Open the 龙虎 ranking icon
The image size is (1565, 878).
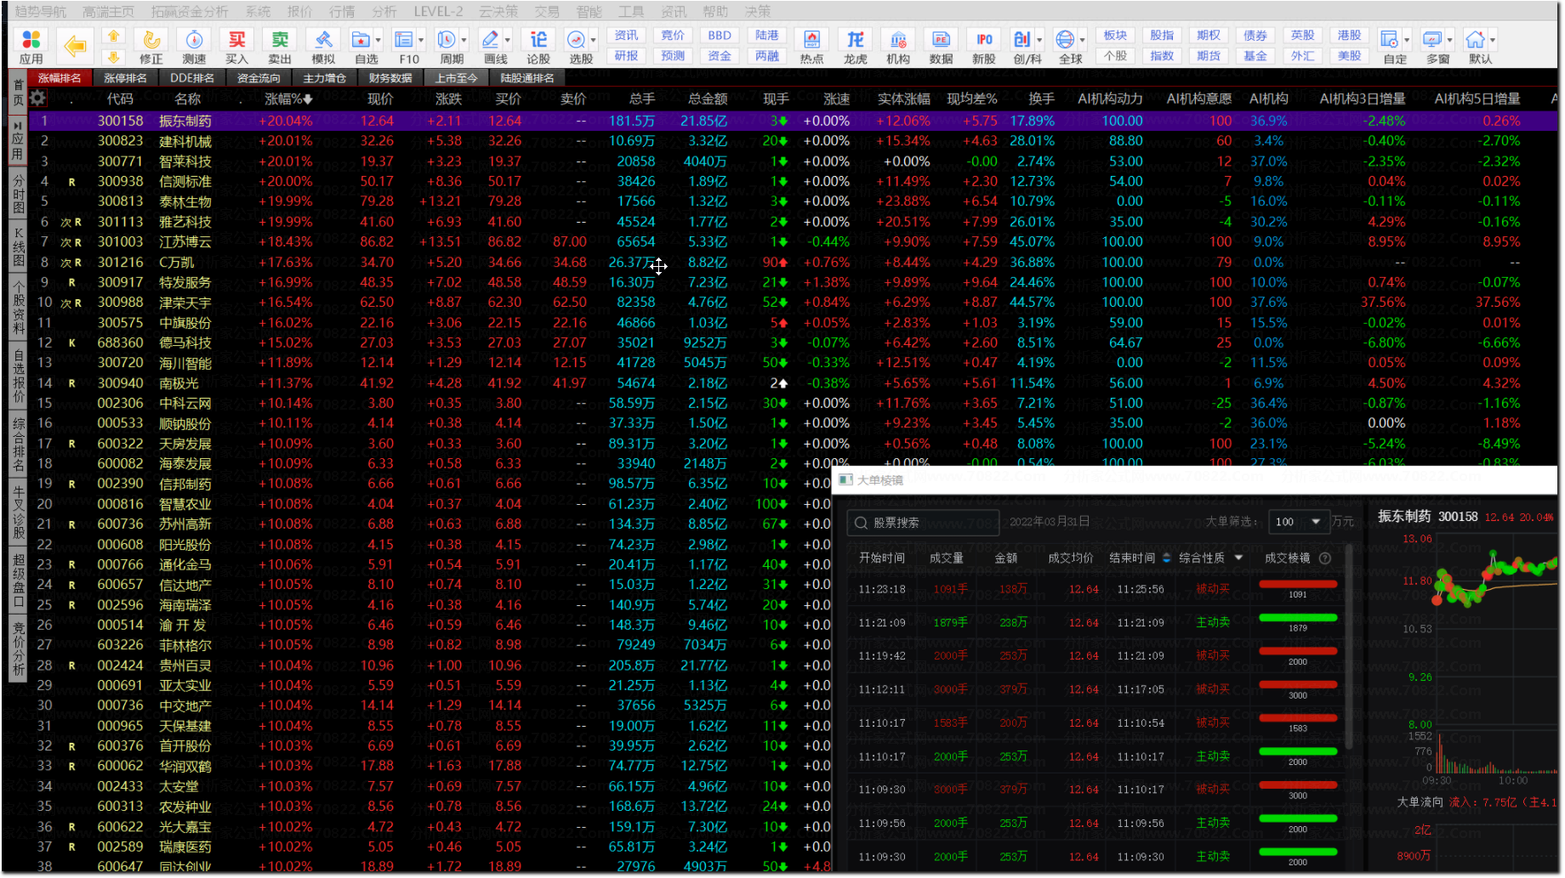pyautogui.click(x=856, y=46)
